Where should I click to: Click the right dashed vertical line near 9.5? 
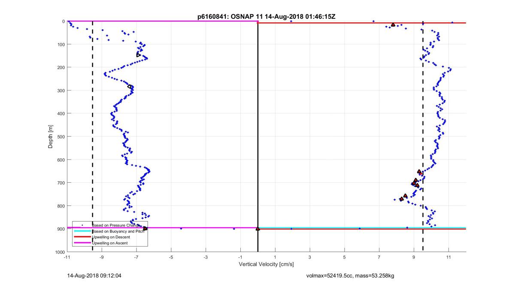point(423,136)
